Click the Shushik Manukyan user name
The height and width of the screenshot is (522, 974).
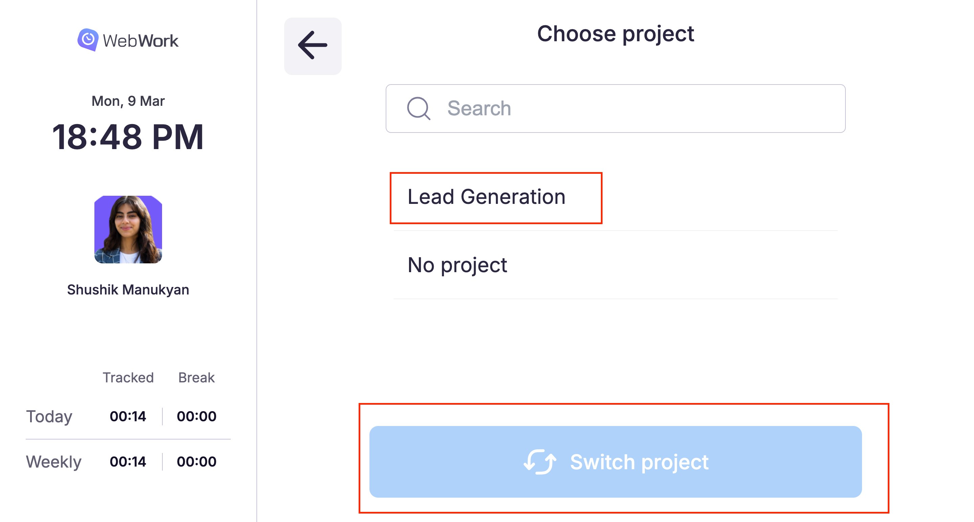click(128, 290)
